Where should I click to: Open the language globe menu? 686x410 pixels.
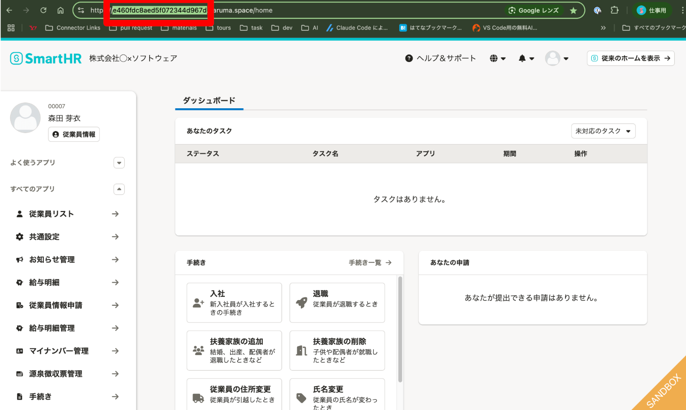[x=497, y=59]
